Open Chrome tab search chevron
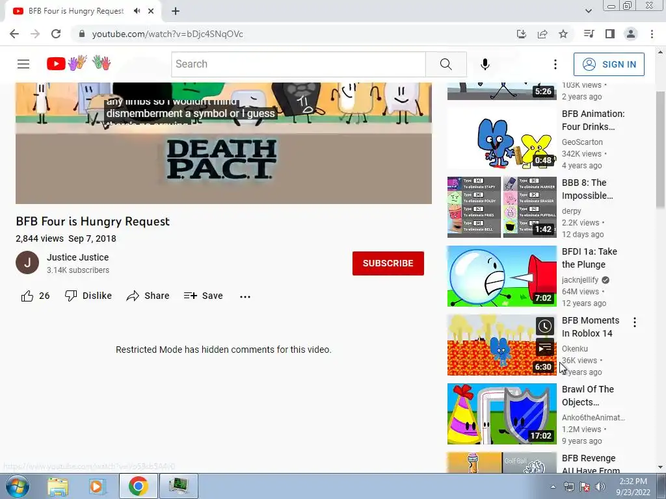Viewport: 666px width, 499px height. [588, 11]
